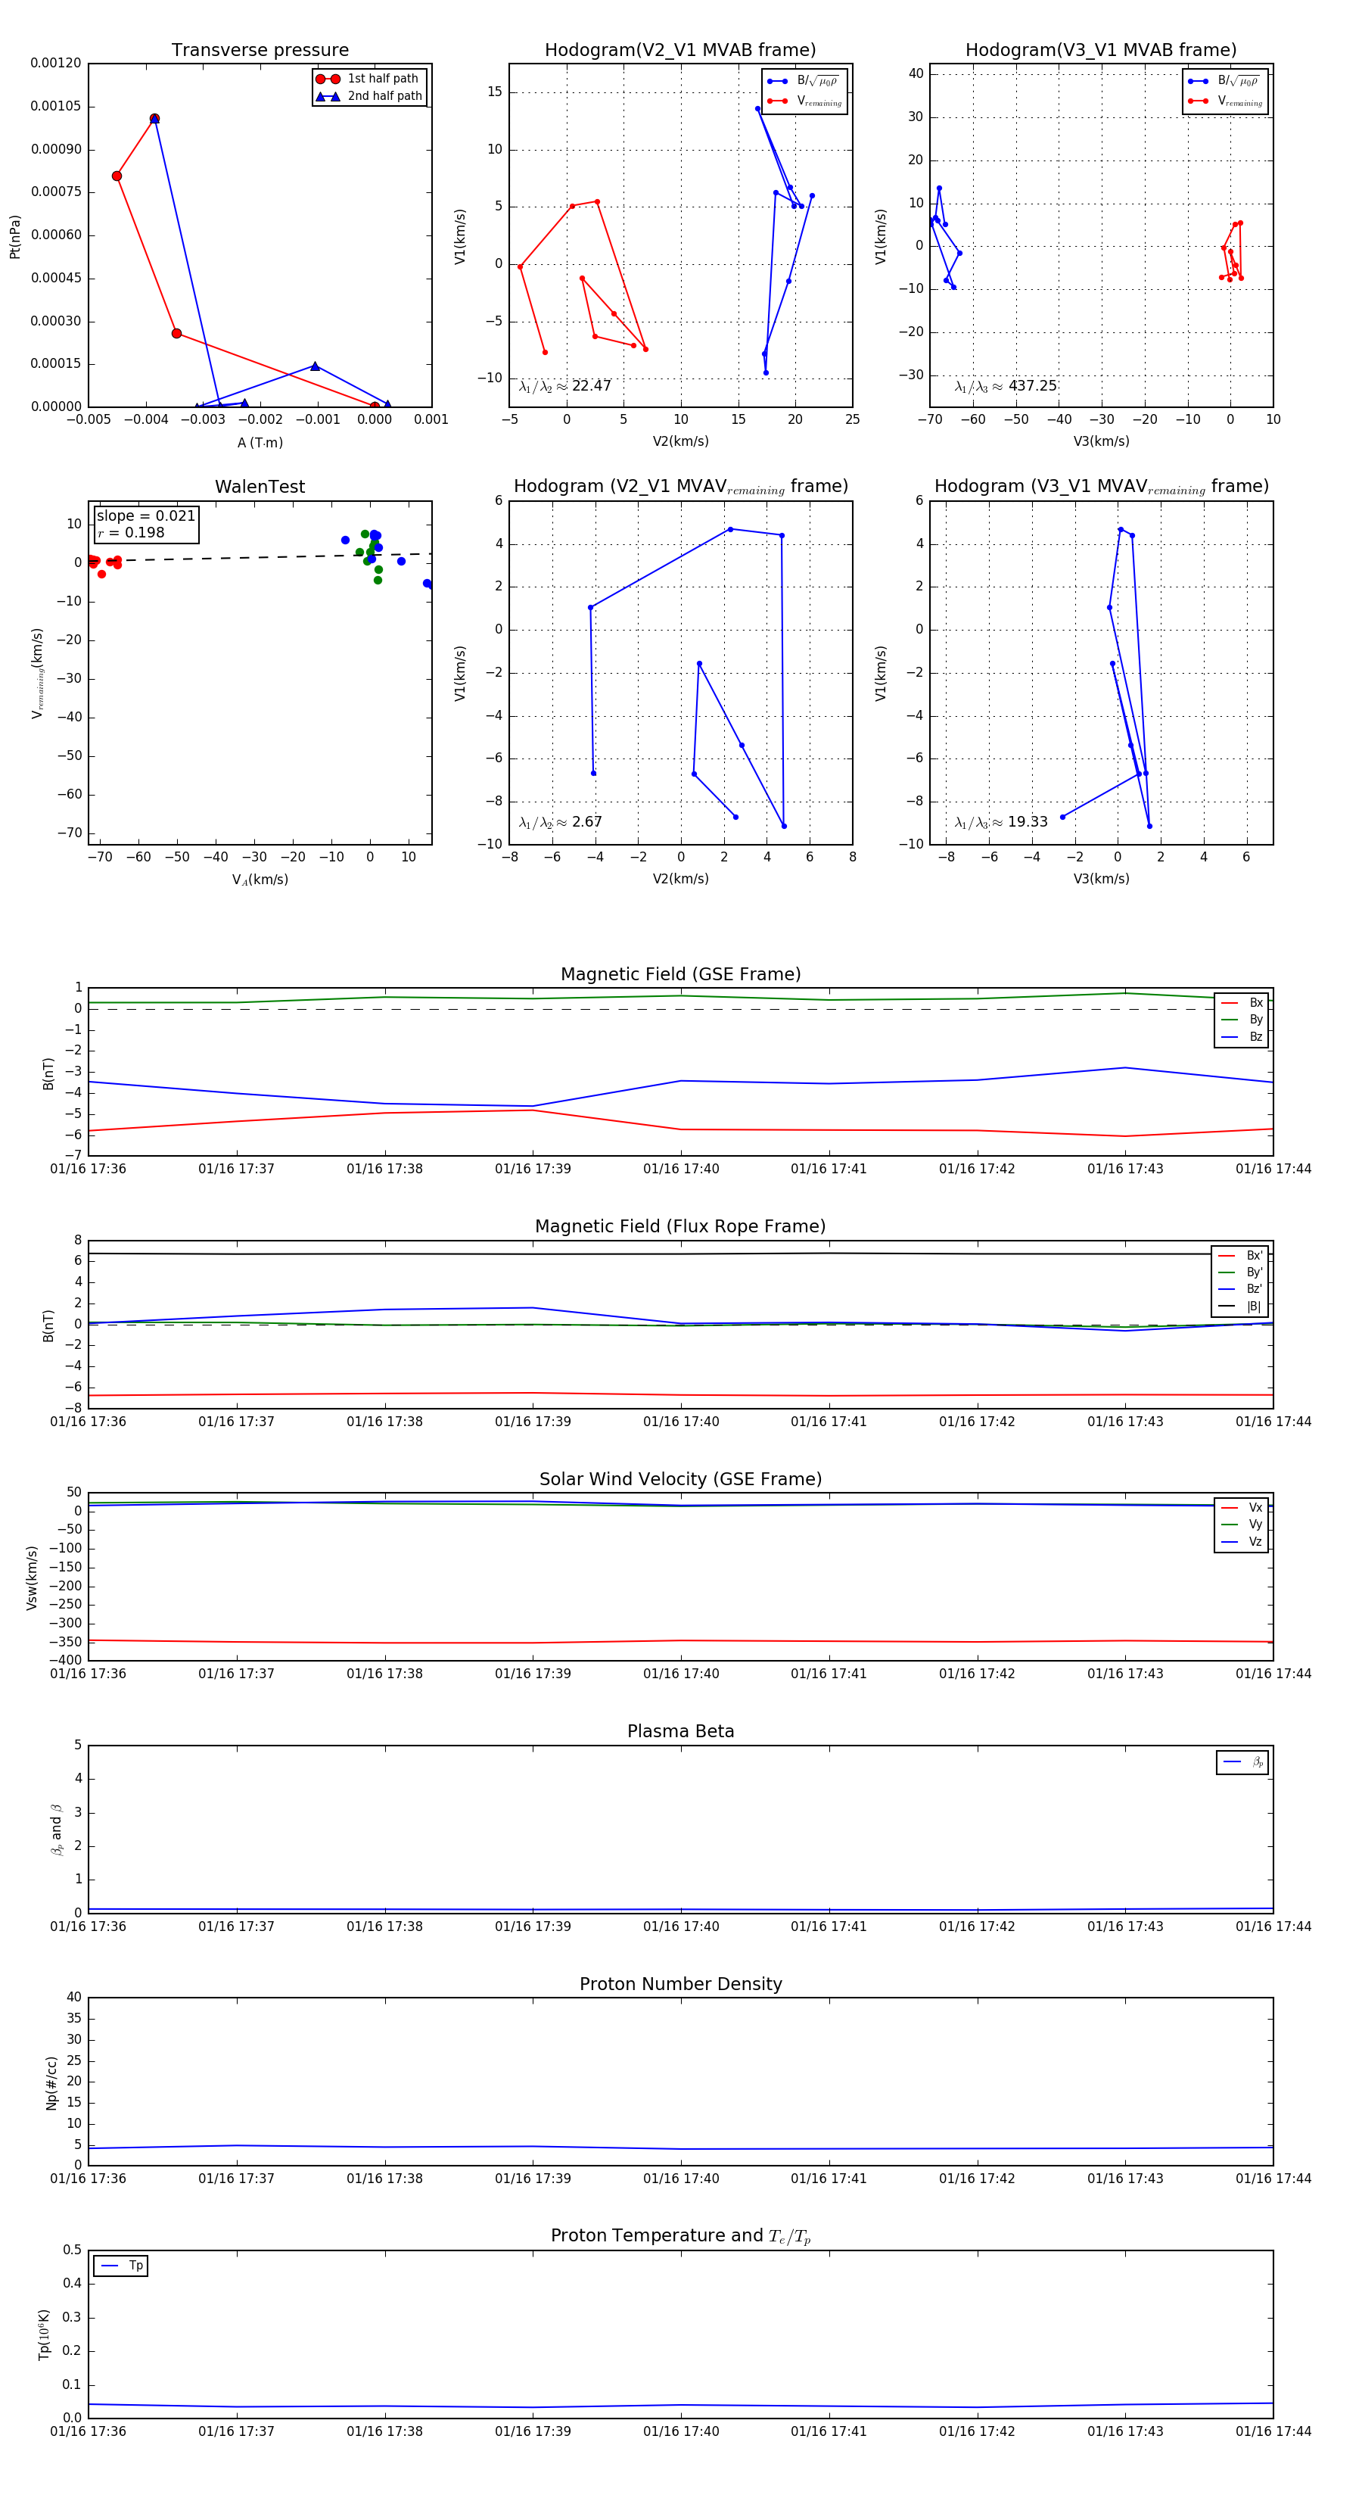Click the Tp legend entry in temperature plot

click(121, 2266)
